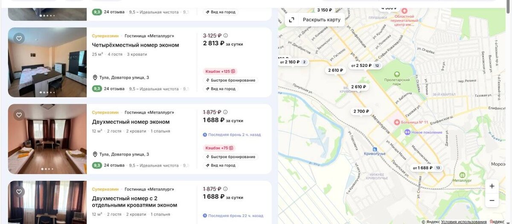Click location pin icon on Двухместный номер эконом card

(95, 154)
